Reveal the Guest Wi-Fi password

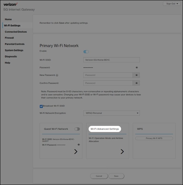pyautogui.click(x=79, y=145)
